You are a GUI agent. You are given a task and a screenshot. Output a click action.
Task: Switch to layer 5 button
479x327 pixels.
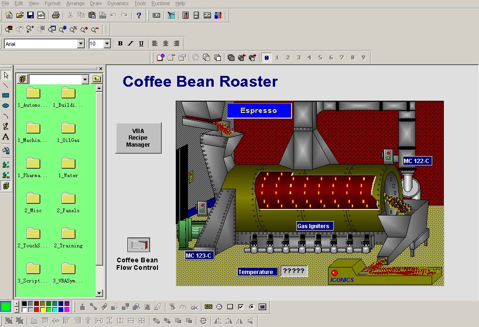click(x=321, y=58)
